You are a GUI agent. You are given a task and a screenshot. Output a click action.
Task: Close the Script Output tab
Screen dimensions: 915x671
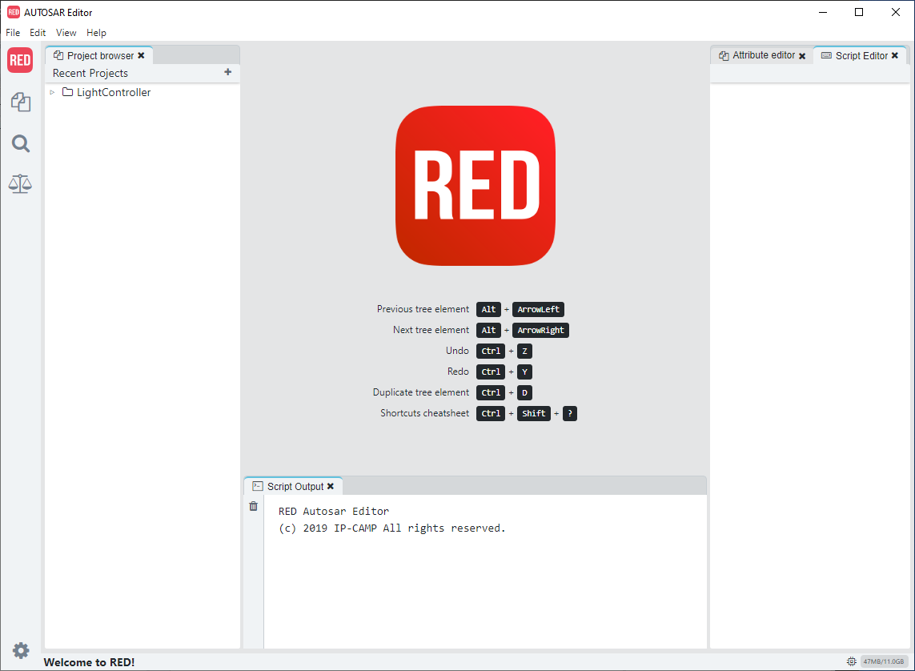click(331, 486)
